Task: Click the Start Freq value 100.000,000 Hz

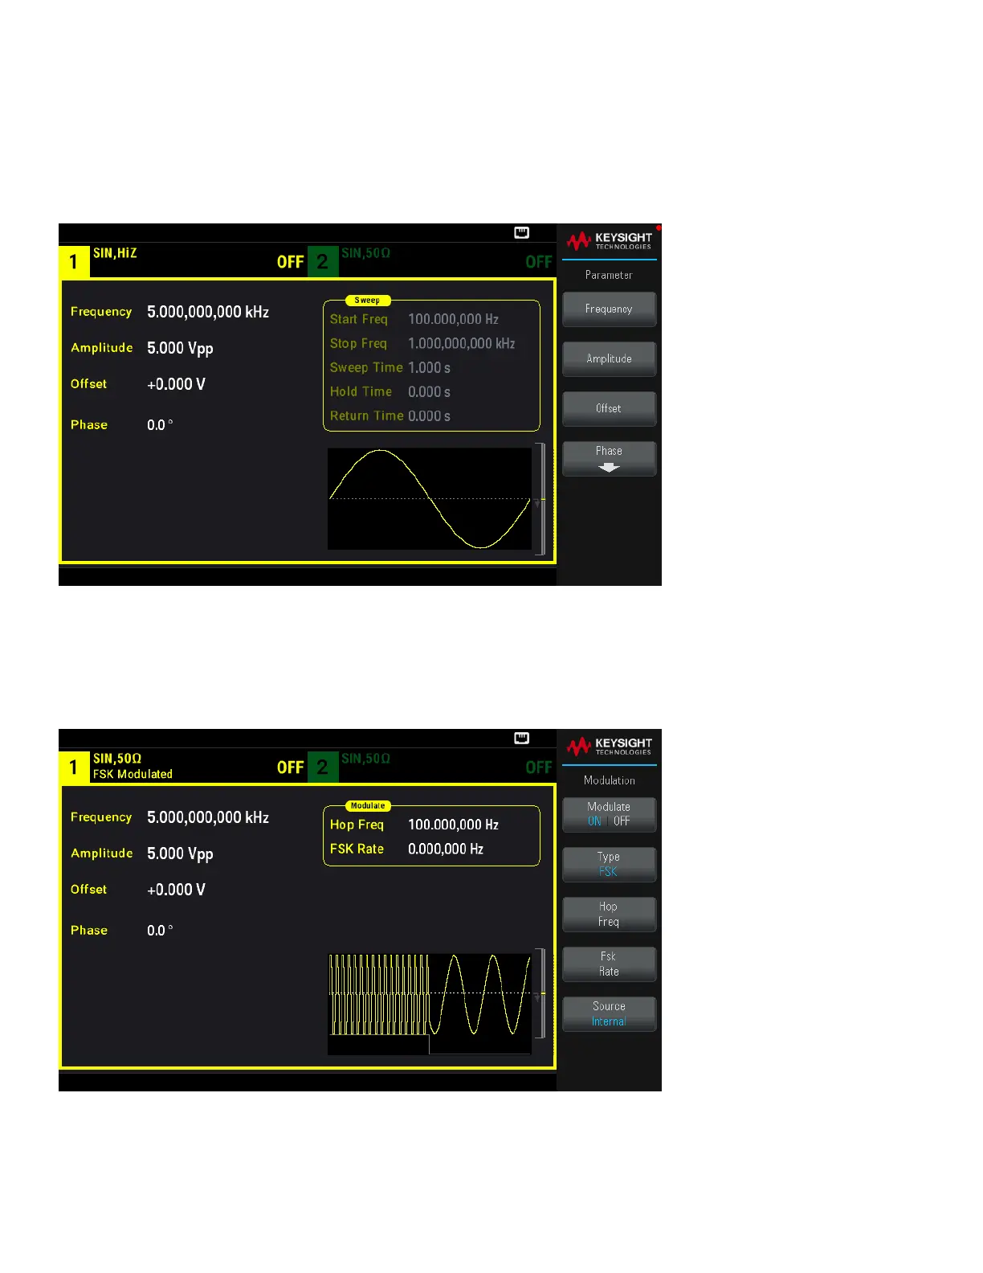Action: click(453, 319)
